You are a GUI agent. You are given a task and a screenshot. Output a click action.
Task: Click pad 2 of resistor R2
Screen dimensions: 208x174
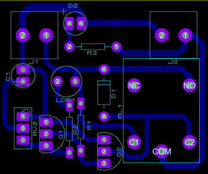click(69, 153)
